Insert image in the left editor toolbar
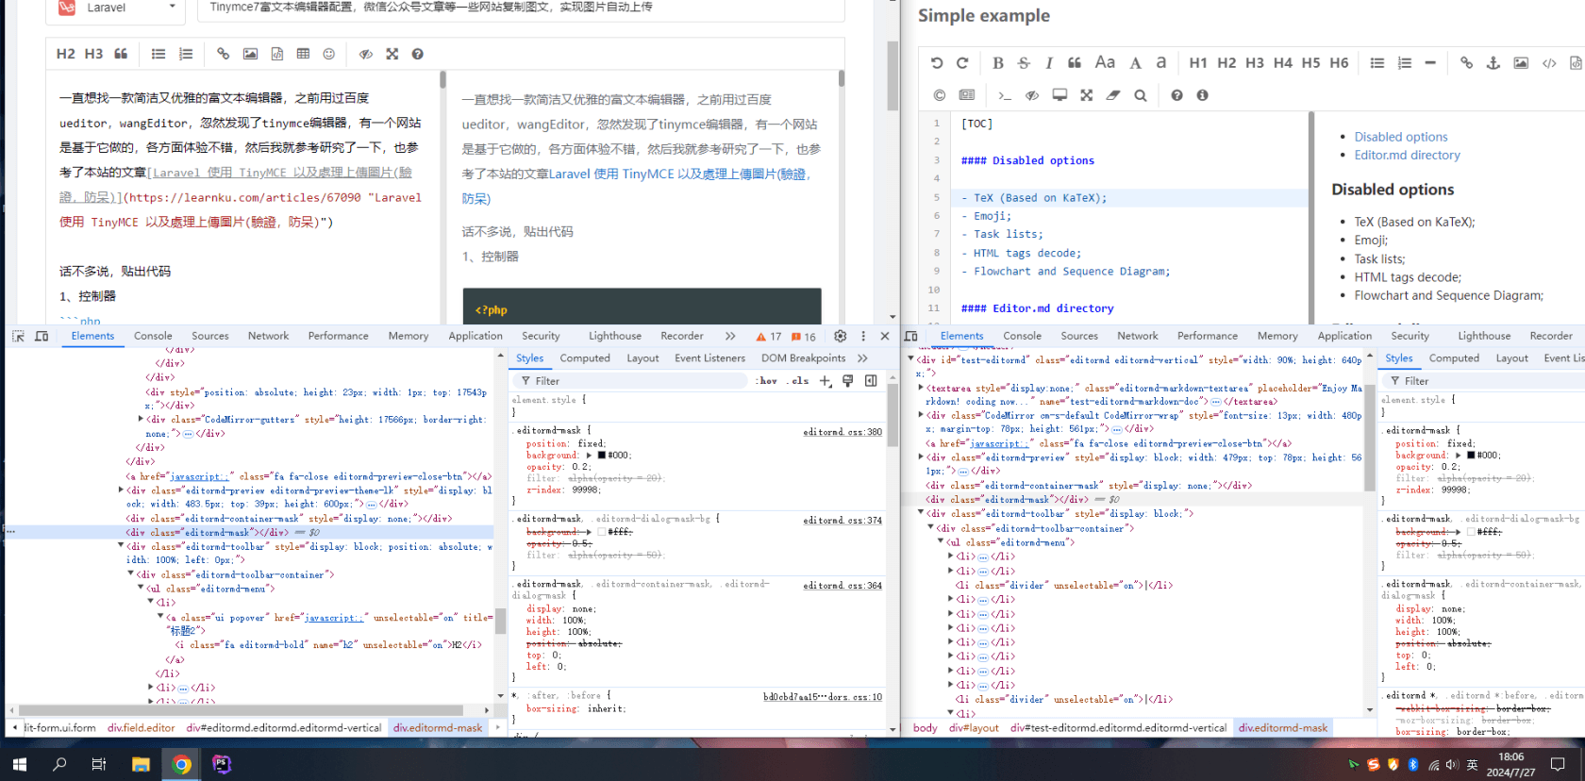 250,54
